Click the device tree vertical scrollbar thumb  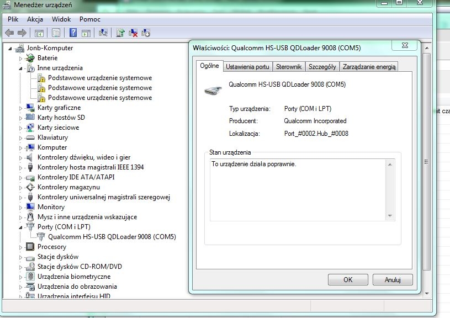pyautogui.click(x=427, y=162)
